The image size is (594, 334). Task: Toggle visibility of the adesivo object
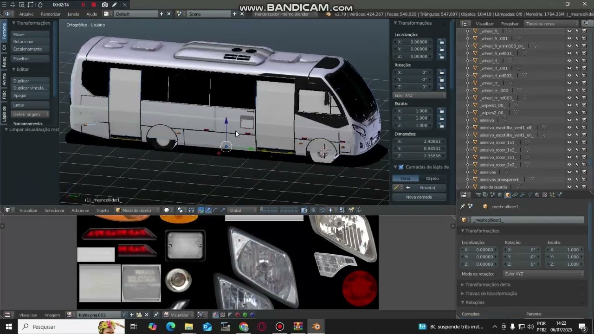click(569, 120)
